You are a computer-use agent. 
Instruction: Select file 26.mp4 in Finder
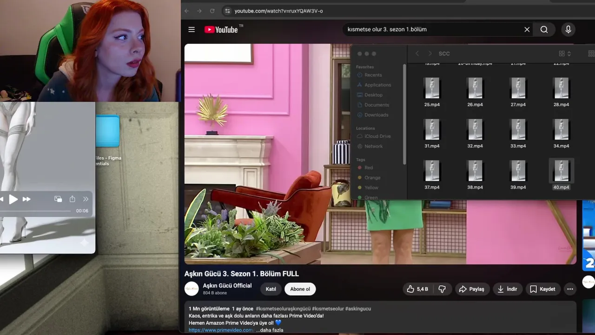click(475, 92)
